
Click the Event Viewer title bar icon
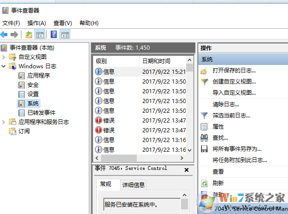[5, 10]
